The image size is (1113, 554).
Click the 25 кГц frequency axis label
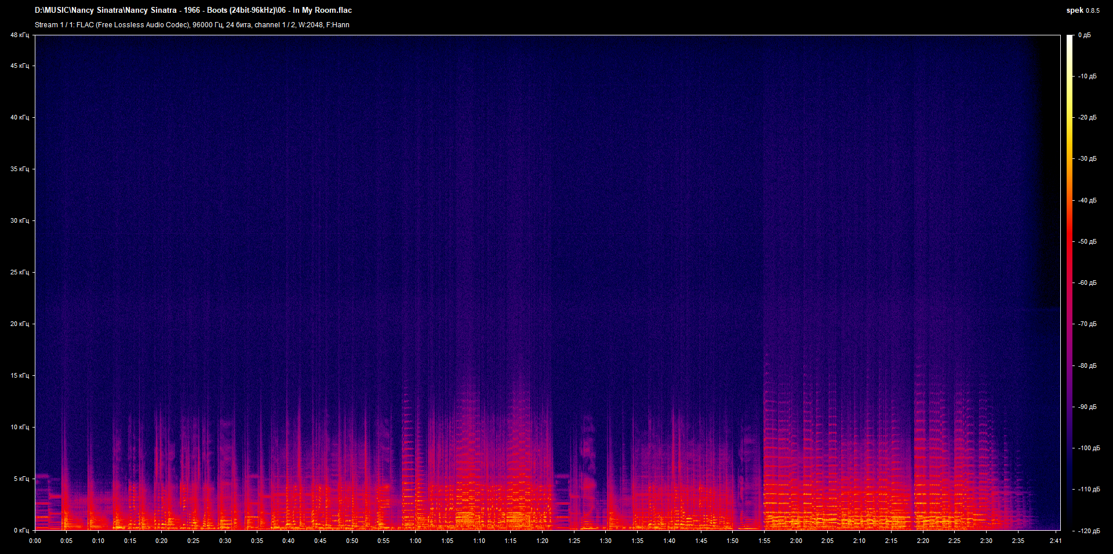pos(20,273)
